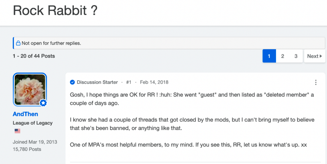Viewport: 327px width, 164px height.
Task: Click the Next page button
Action: tap(315, 56)
